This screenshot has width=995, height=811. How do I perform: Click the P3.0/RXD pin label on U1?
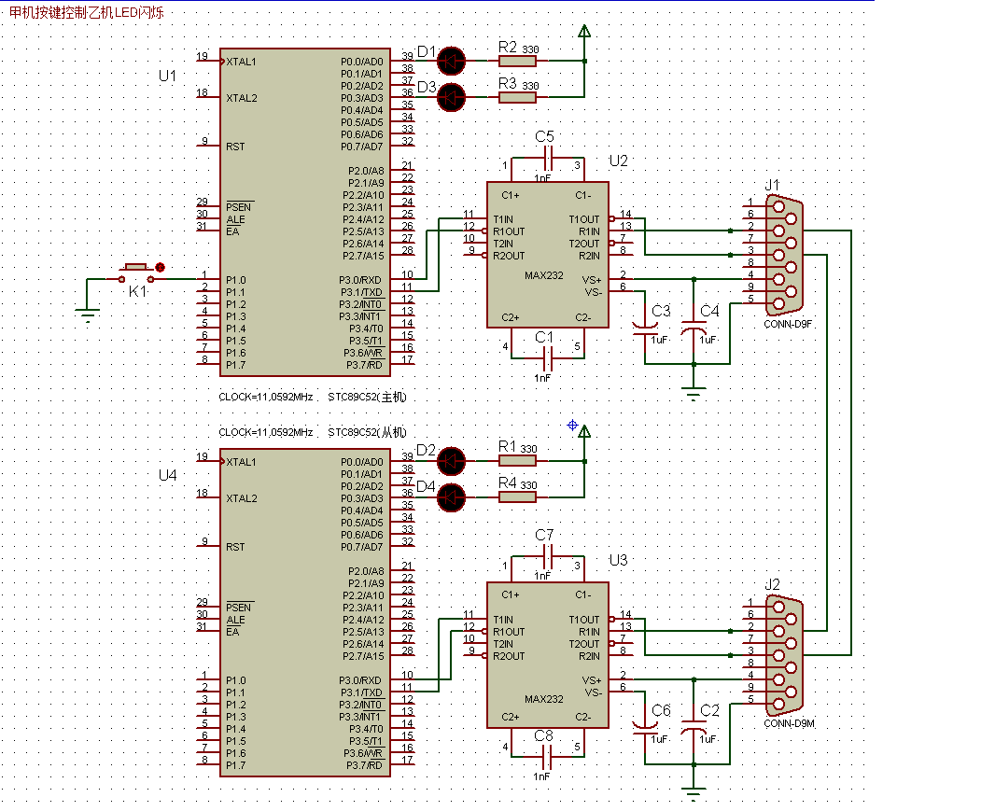[359, 280]
